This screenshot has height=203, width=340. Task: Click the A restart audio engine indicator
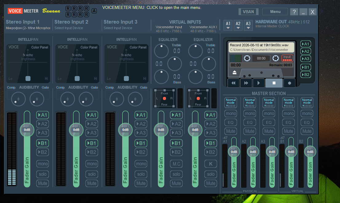94,11
